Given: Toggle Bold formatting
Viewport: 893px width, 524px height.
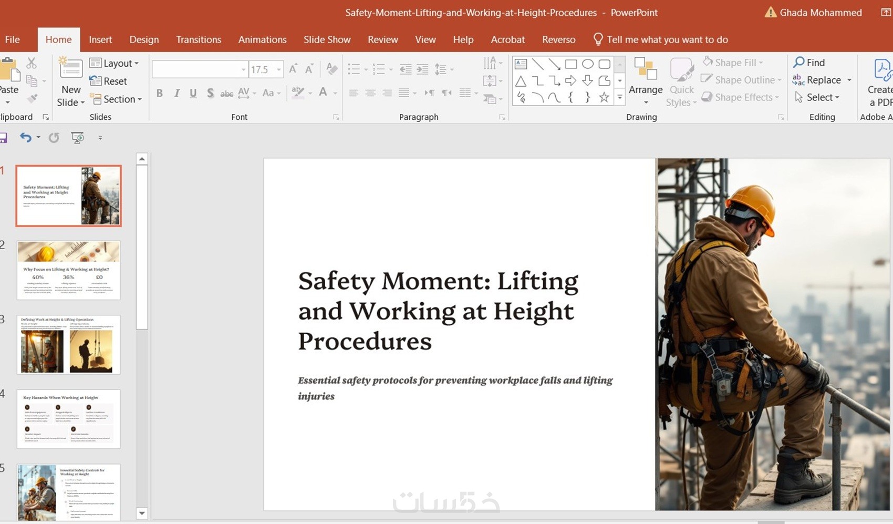Looking at the screenshot, I should point(159,93).
